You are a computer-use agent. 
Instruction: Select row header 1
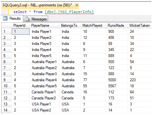point(7,32)
